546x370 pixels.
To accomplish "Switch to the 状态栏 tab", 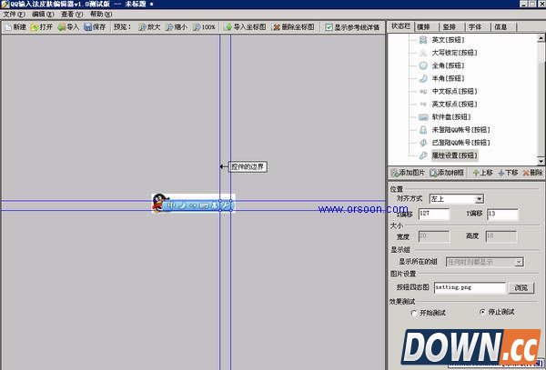I will point(400,26).
